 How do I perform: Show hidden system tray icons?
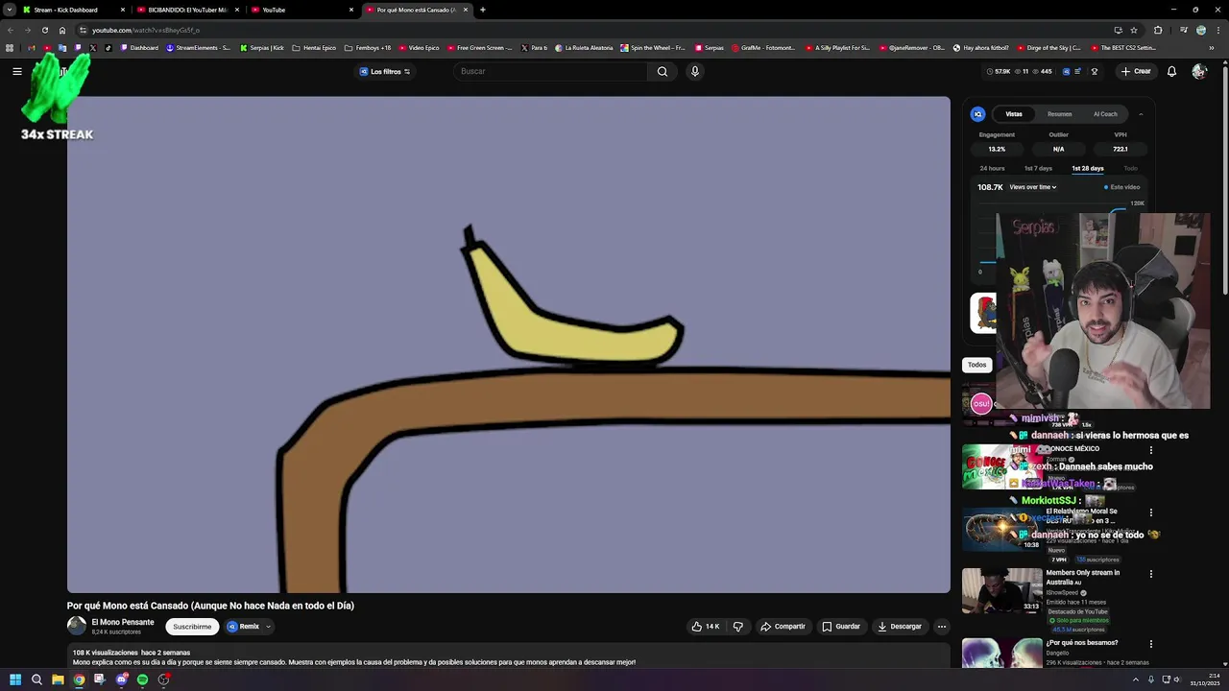click(x=1136, y=679)
